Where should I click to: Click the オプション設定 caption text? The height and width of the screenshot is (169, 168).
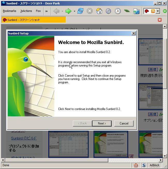coord(153,120)
